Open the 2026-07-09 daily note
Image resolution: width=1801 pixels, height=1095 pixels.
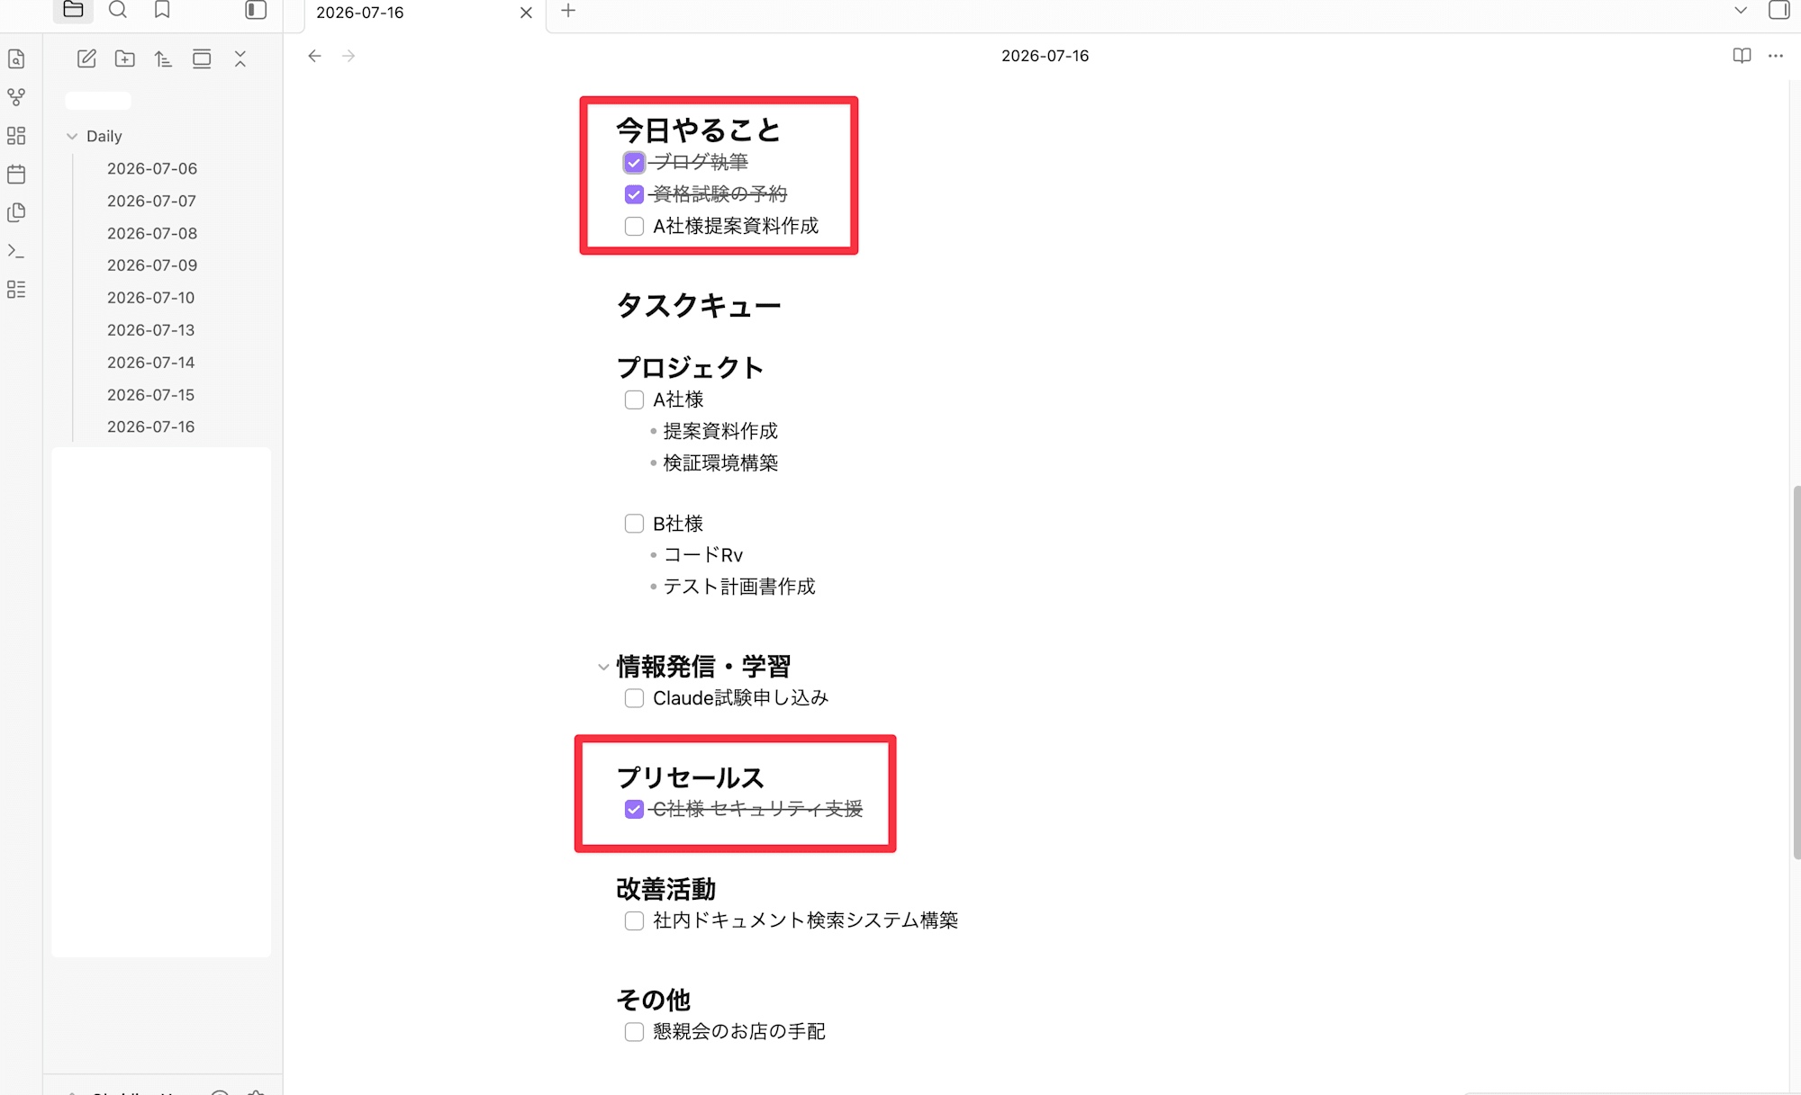tap(152, 265)
